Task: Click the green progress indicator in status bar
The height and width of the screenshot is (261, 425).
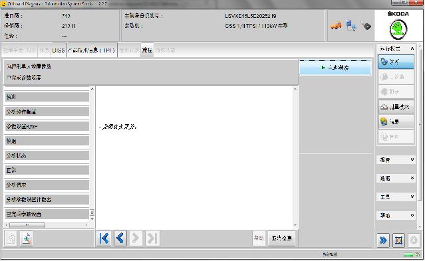Action: click(409, 255)
